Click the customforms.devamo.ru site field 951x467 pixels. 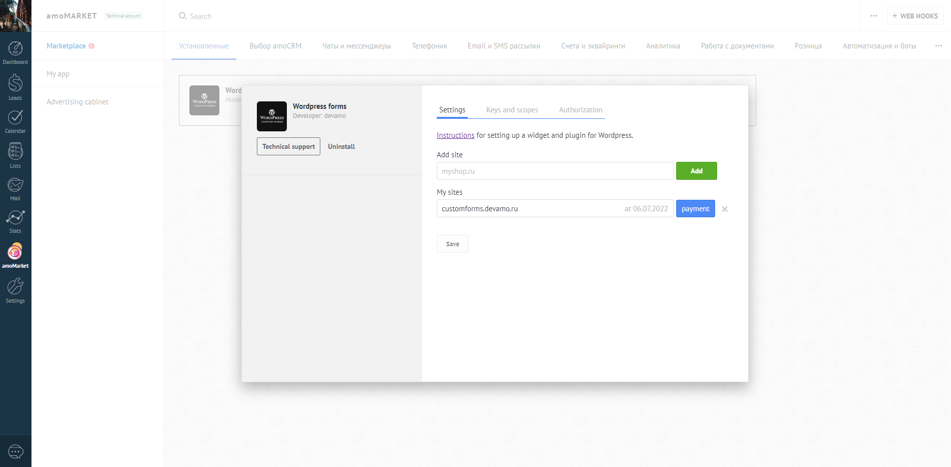pos(555,208)
